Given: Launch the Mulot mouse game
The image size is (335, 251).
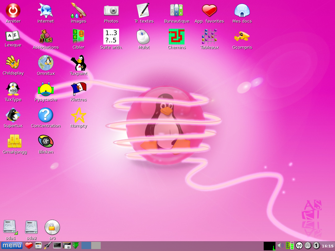Looking at the screenshot, I should click(144, 37).
